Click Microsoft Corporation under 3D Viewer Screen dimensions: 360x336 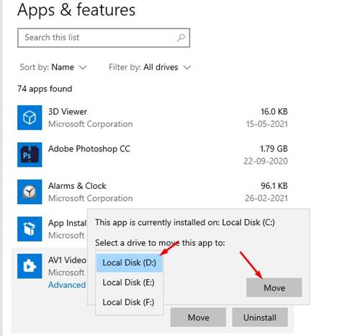(91, 124)
